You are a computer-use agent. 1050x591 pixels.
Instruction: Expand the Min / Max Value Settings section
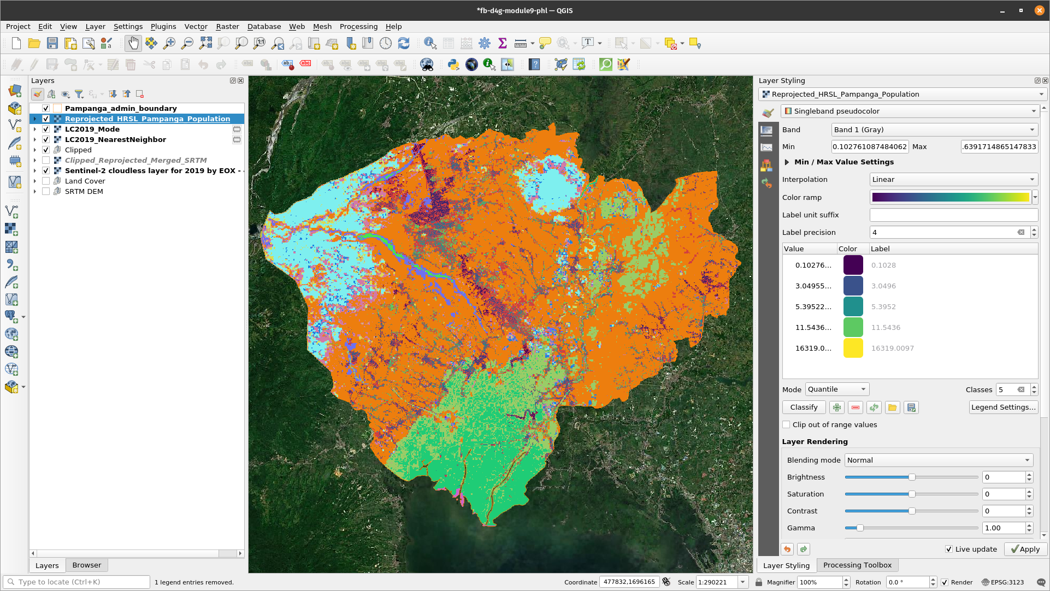788,162
